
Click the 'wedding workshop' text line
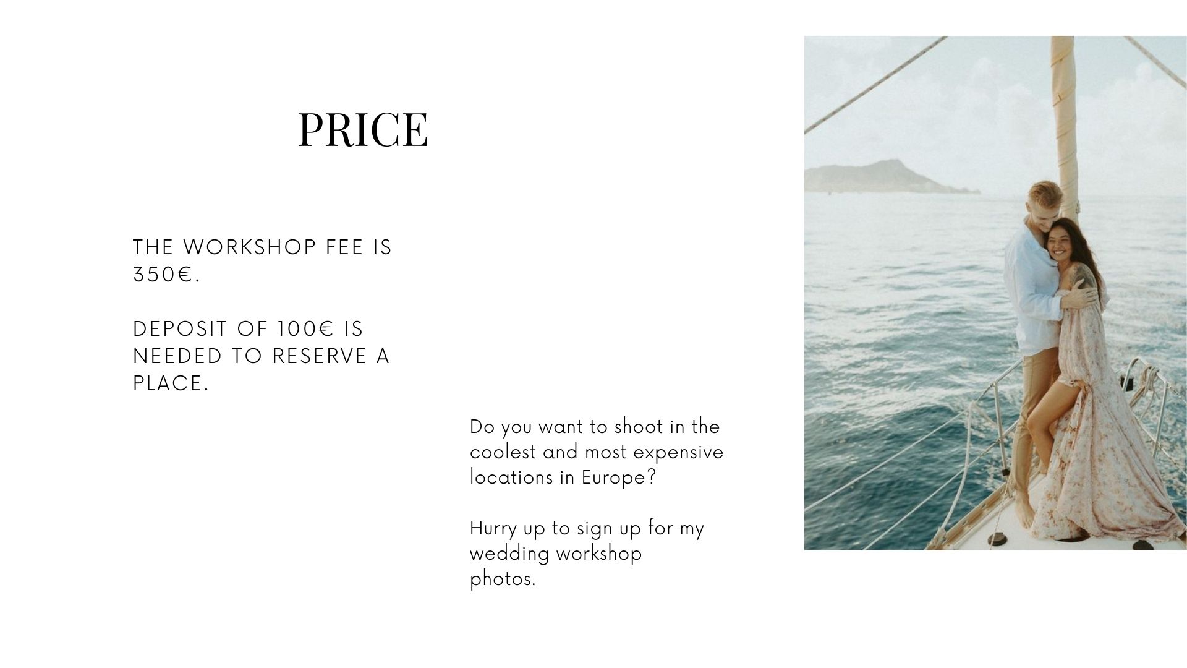(x=556, y=554)
